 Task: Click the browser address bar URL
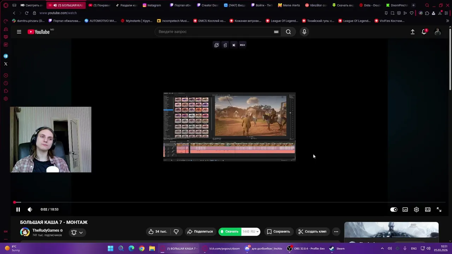click(58, 13)
